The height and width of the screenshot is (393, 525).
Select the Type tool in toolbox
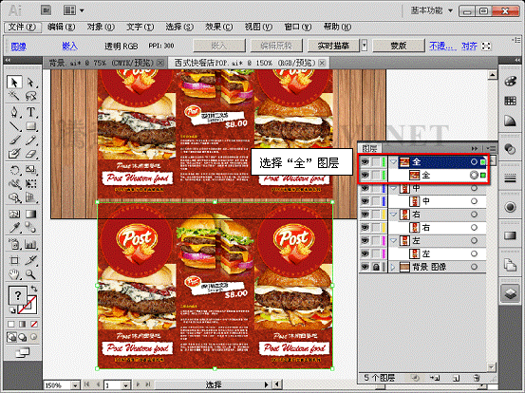(30, 111)
